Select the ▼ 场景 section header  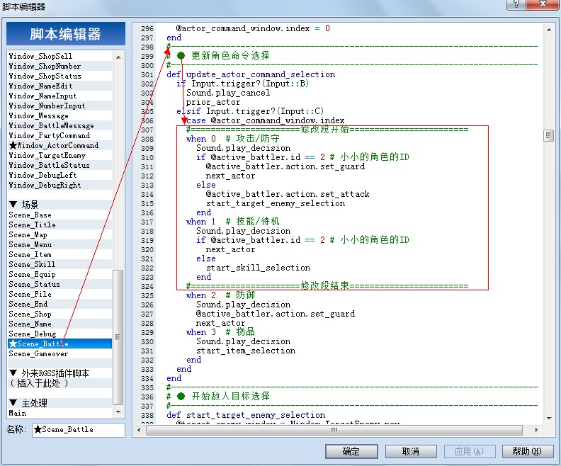59,205
